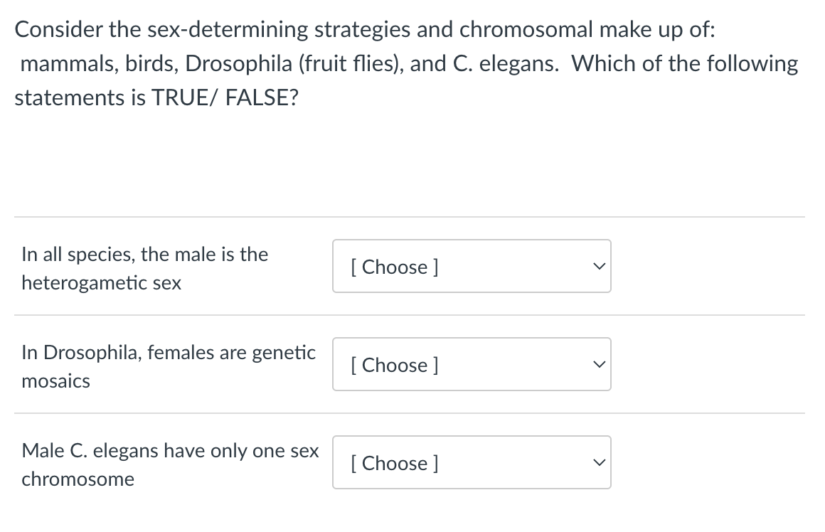The width and height of the screenshot is (825, 532).
Task: Click the middle "[ Choose ]" placeholder text
Action: pos(394,365)
